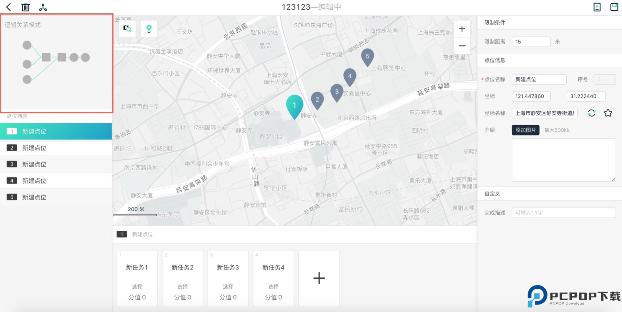The image size is (622, 312).
Task: Add a new task card
Action: tap(319, 278)
